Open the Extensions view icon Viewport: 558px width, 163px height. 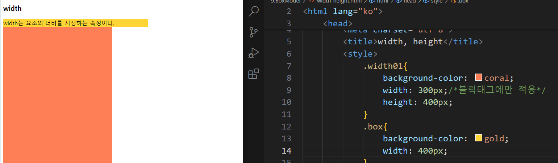click(x=254, y=74)
